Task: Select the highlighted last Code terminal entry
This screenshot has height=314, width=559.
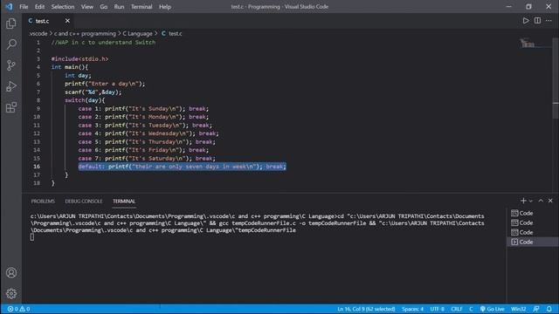Action: 533,242
